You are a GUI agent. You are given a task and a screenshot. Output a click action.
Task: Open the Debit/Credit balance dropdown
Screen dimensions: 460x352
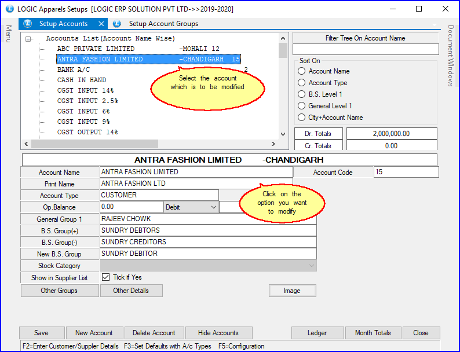pos(213,207)
